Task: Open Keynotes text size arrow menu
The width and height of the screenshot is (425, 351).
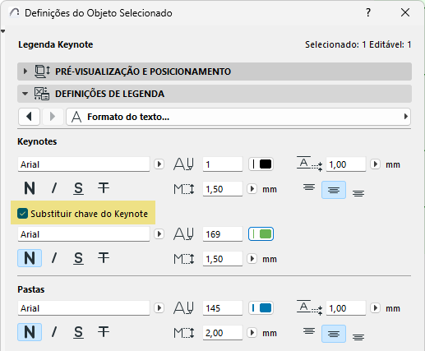Action: 252,189
